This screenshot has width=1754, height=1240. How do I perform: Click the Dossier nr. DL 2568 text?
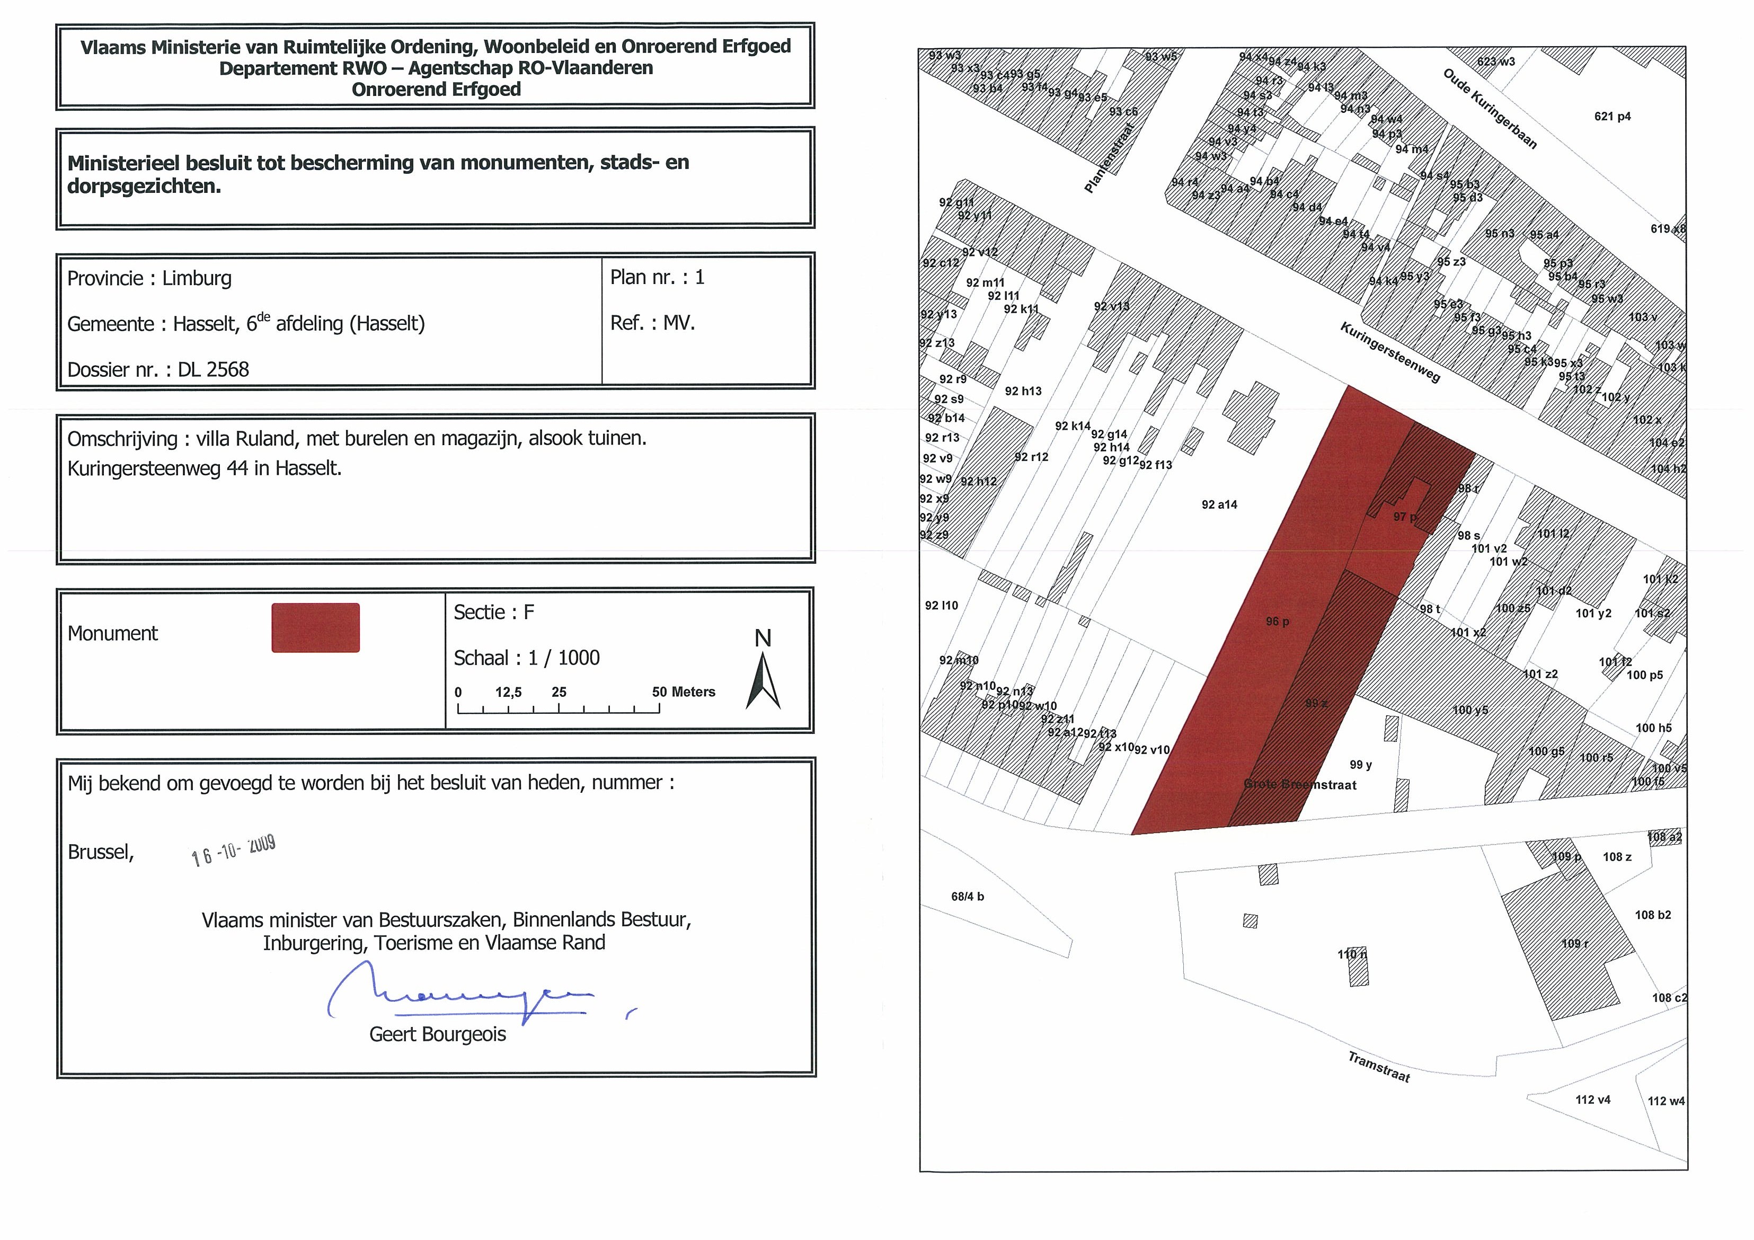coord(158,370)
